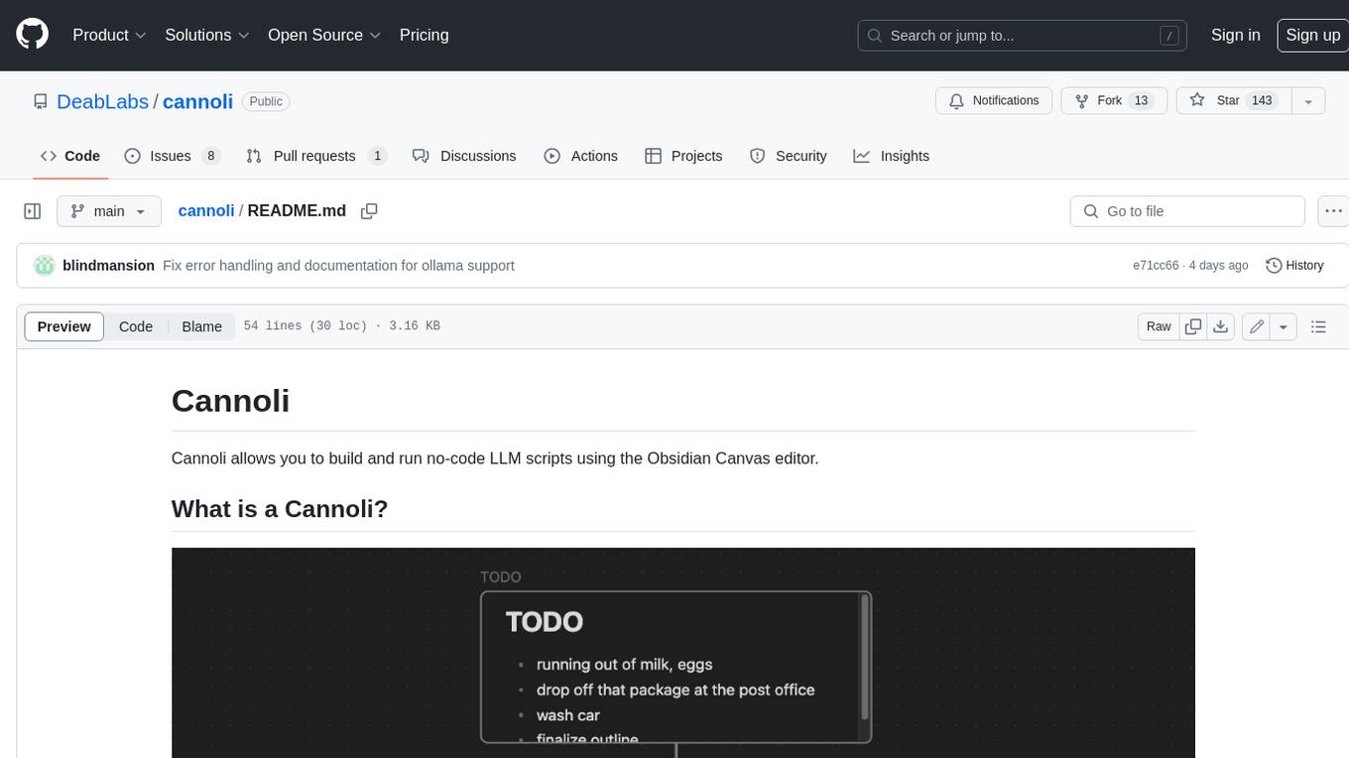The width and height of the screenshot is (1349, 758).
Task: Open blindmansion's avatar profile
Action: pos(45,266)
